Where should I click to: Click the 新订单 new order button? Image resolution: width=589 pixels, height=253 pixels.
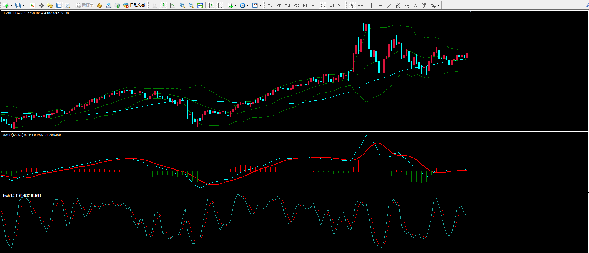pos(85,5)
